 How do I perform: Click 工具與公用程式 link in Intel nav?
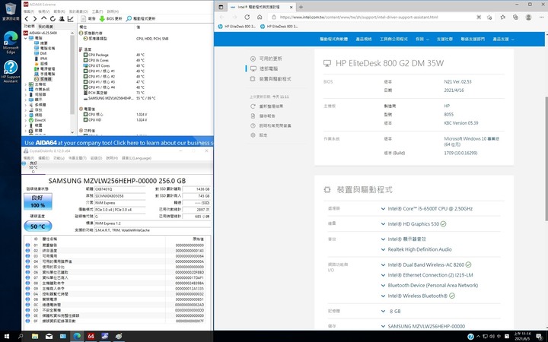click(393, 39)
